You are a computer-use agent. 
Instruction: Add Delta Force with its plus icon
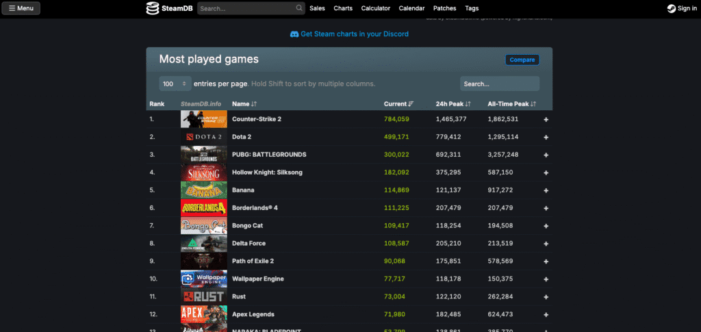tap(546, 244)
